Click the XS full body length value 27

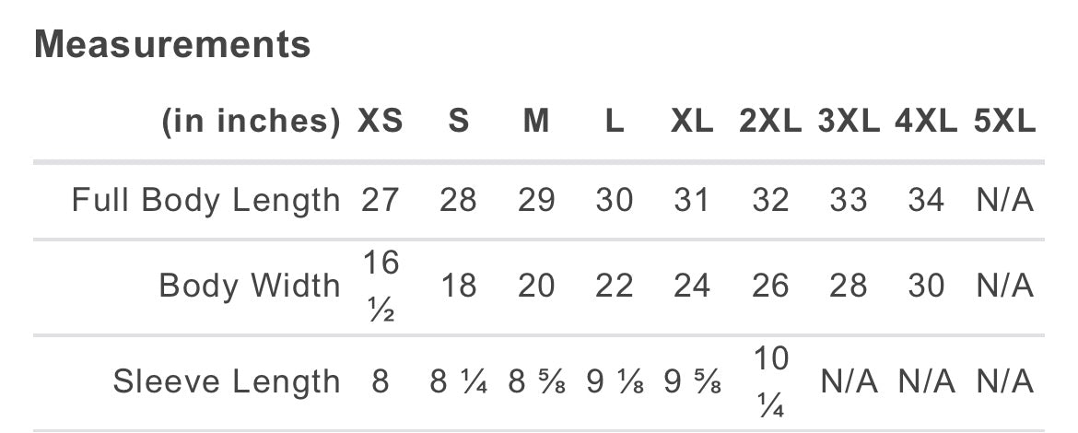point(381,201)
